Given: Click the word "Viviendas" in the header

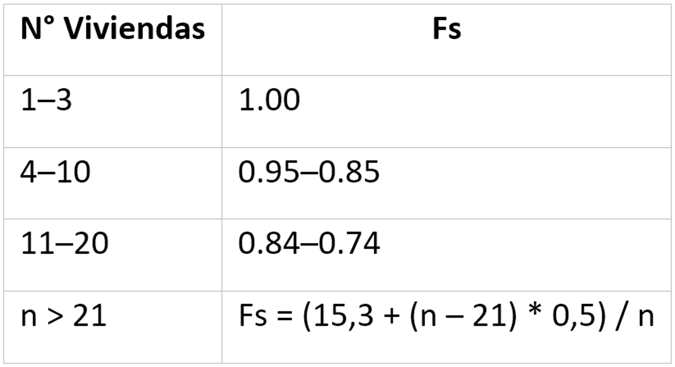Looking at the screenshot, I should click(135, 30).
